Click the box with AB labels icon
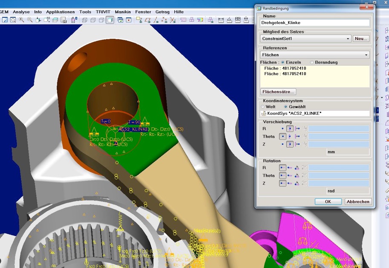 pyautogui.click(x=46, y=20)
